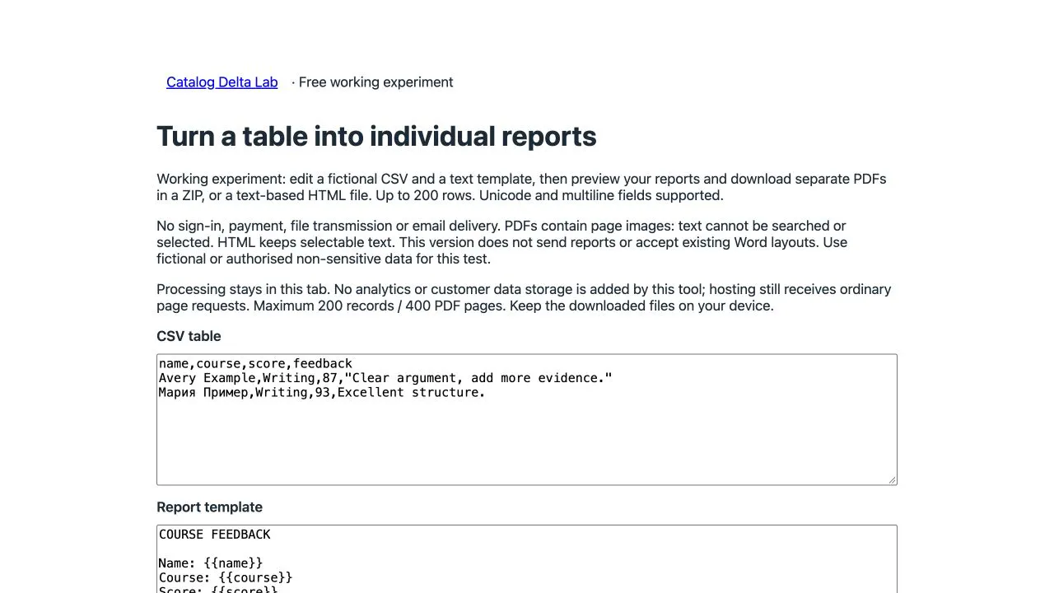
Task: Place cursor in the Avery Example CSV row
Action: pyautogui.click(x=385, y=378)
